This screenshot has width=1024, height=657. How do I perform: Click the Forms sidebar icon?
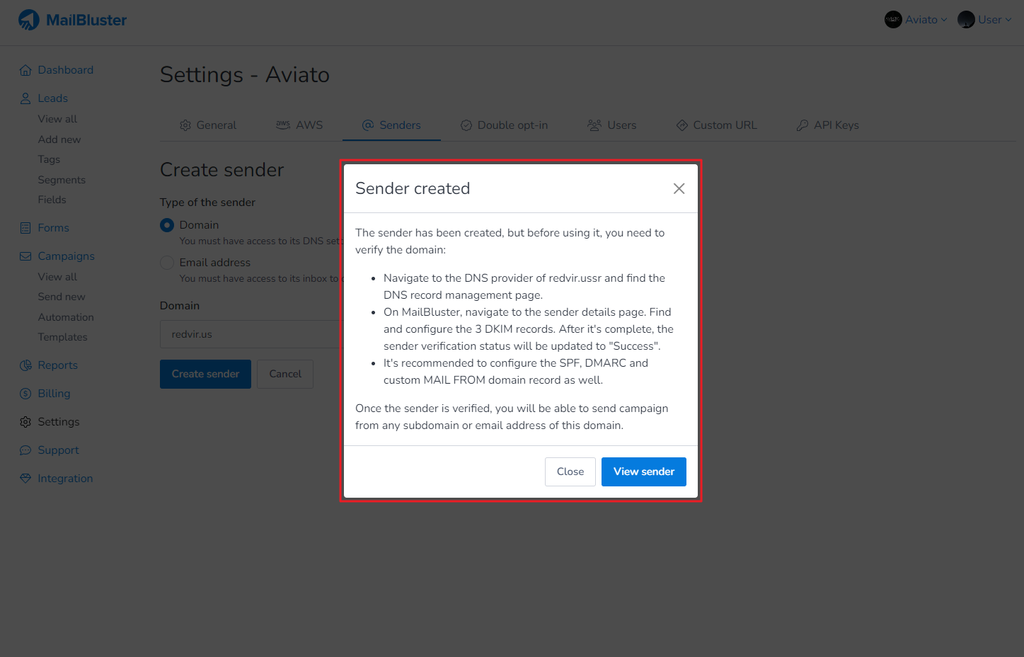click(25, 228)
